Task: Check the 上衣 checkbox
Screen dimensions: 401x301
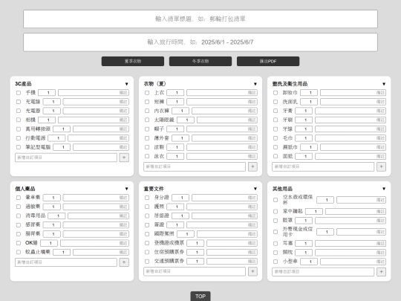Action: pos(147,93)
